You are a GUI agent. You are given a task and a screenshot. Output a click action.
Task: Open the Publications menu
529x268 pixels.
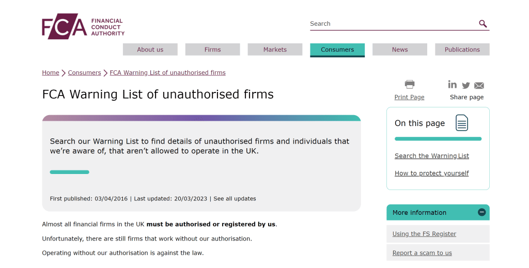462,50
